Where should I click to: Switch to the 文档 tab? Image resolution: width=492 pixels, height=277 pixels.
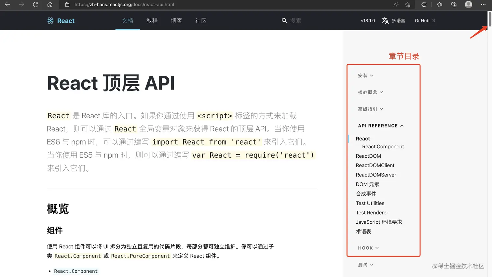point(128,20)
